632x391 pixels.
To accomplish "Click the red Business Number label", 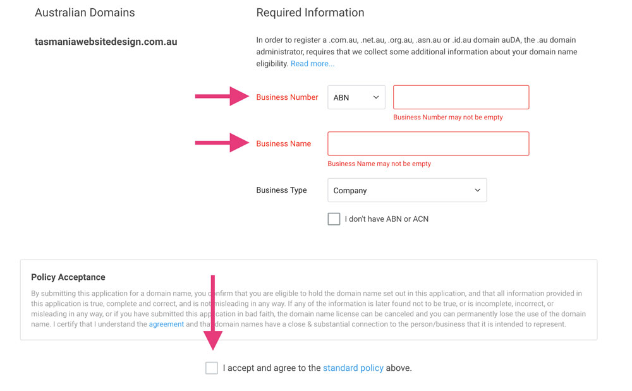I will (287, 97).
